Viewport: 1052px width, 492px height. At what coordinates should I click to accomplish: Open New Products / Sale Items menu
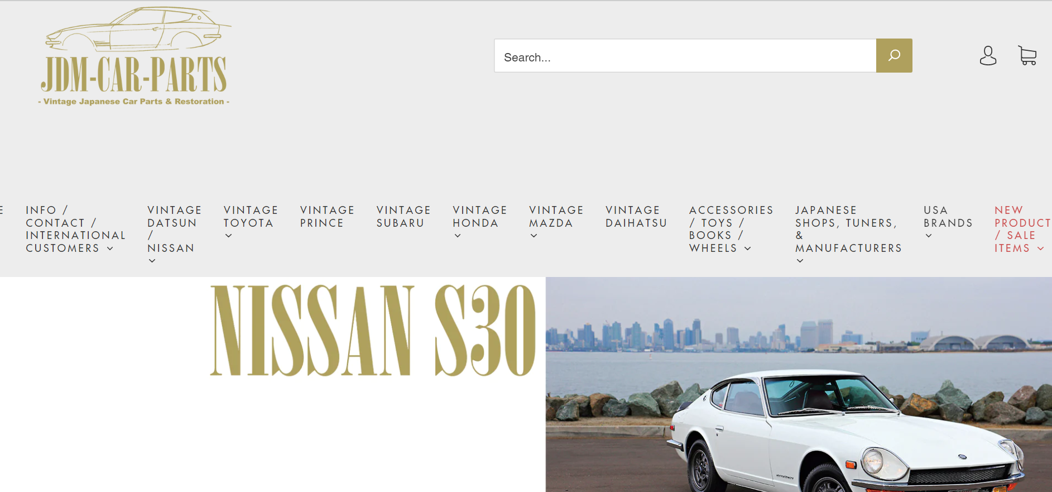click(x=1022, y=229)
